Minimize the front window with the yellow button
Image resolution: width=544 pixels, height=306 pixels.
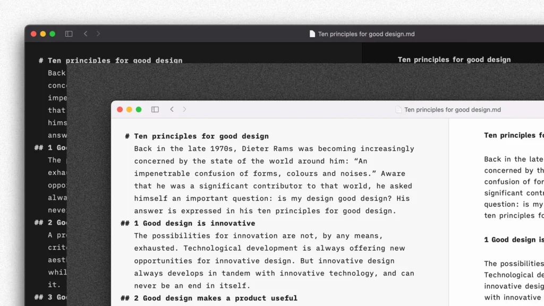click(129, 109)
